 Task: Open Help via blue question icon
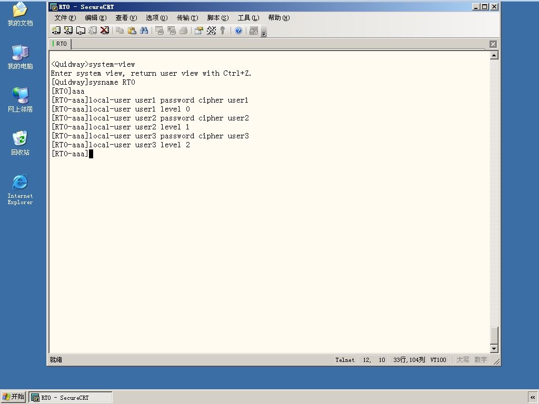tap(238, 31)
